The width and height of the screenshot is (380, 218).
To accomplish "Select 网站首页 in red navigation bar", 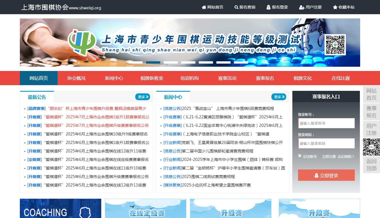I will click(39, 78).
